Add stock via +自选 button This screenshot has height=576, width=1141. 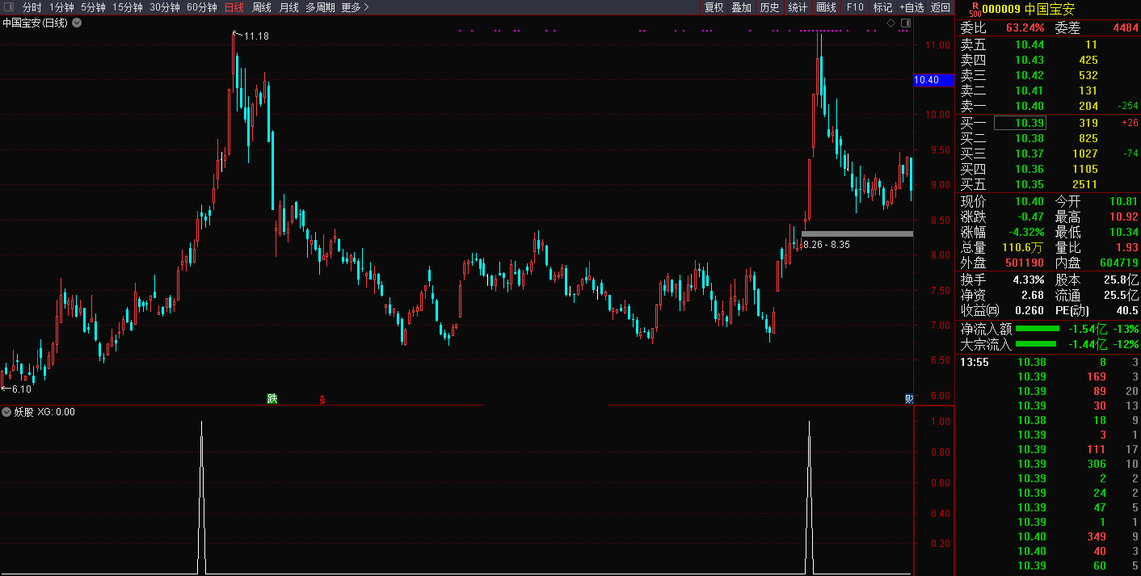(x=912, y=7)
